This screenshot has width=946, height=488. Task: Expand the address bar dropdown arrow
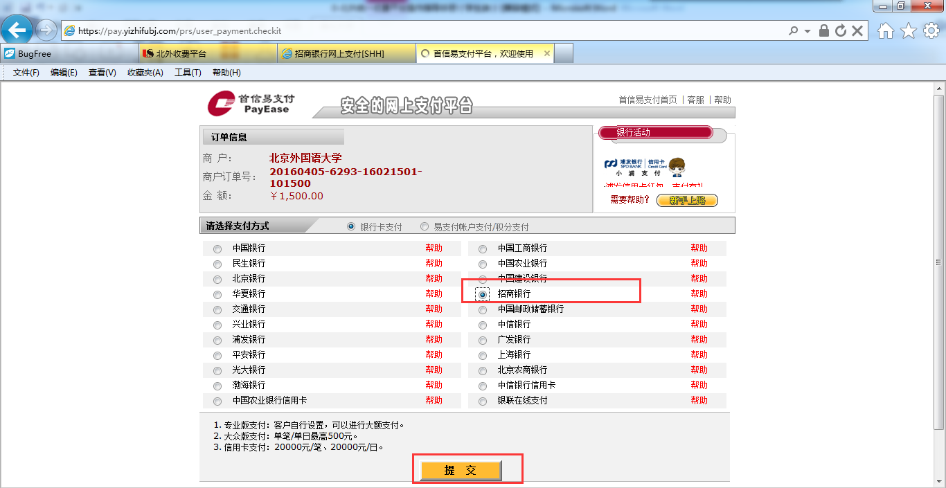pos(807,30)
